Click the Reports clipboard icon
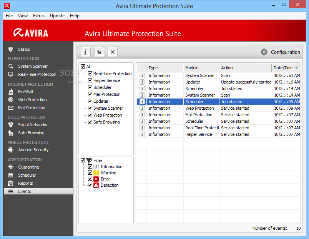Screen dimensions: 309x239 tap(11, 183)
